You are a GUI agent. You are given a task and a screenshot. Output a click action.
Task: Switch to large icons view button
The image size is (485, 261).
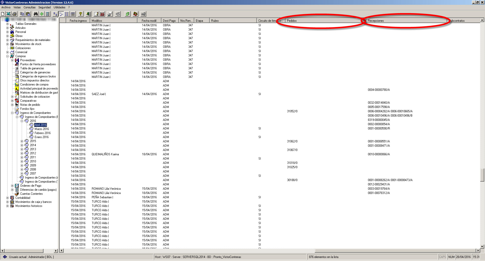55,14
